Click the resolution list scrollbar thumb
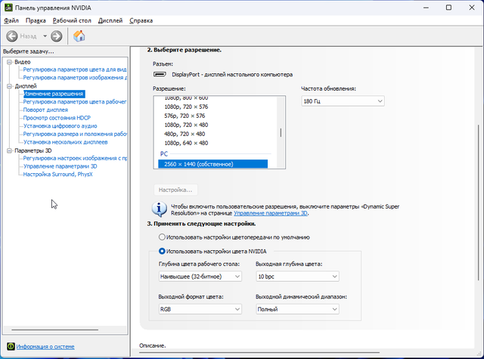The height and width of the screenshot is (359, 484). click(x=281, y=132)
